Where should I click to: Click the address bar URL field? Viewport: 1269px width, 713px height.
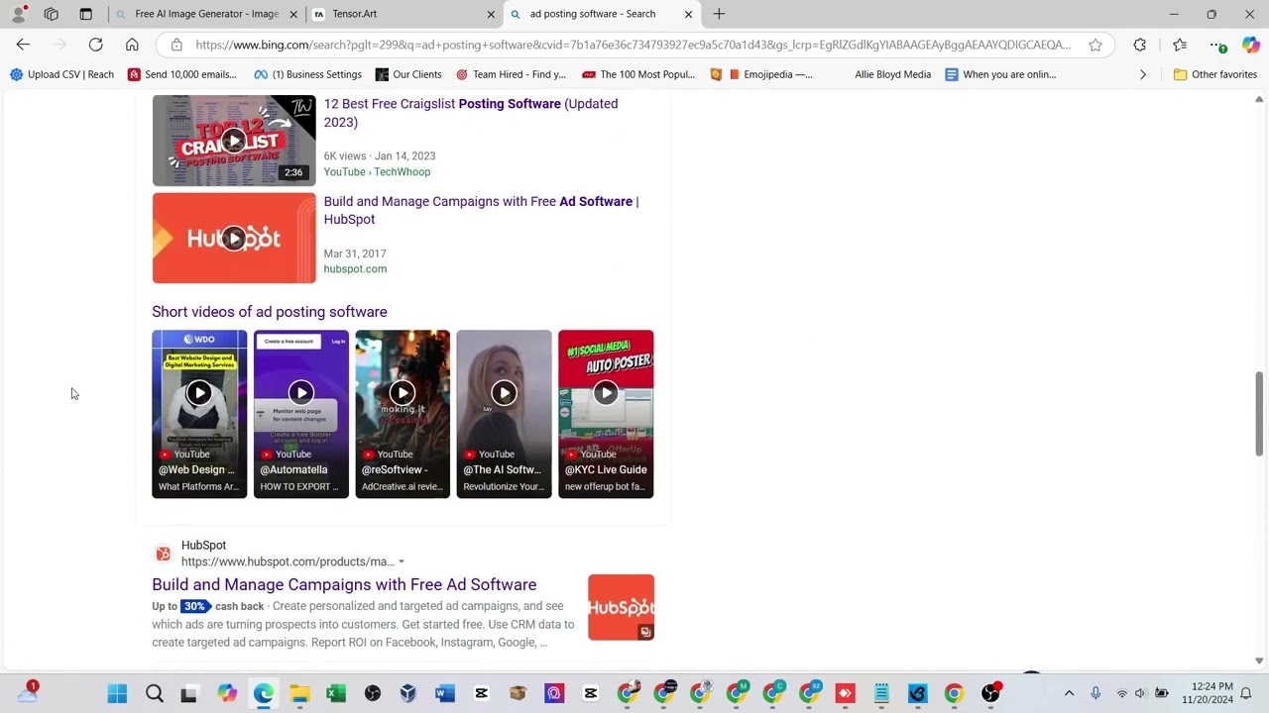tap(633, 45)
